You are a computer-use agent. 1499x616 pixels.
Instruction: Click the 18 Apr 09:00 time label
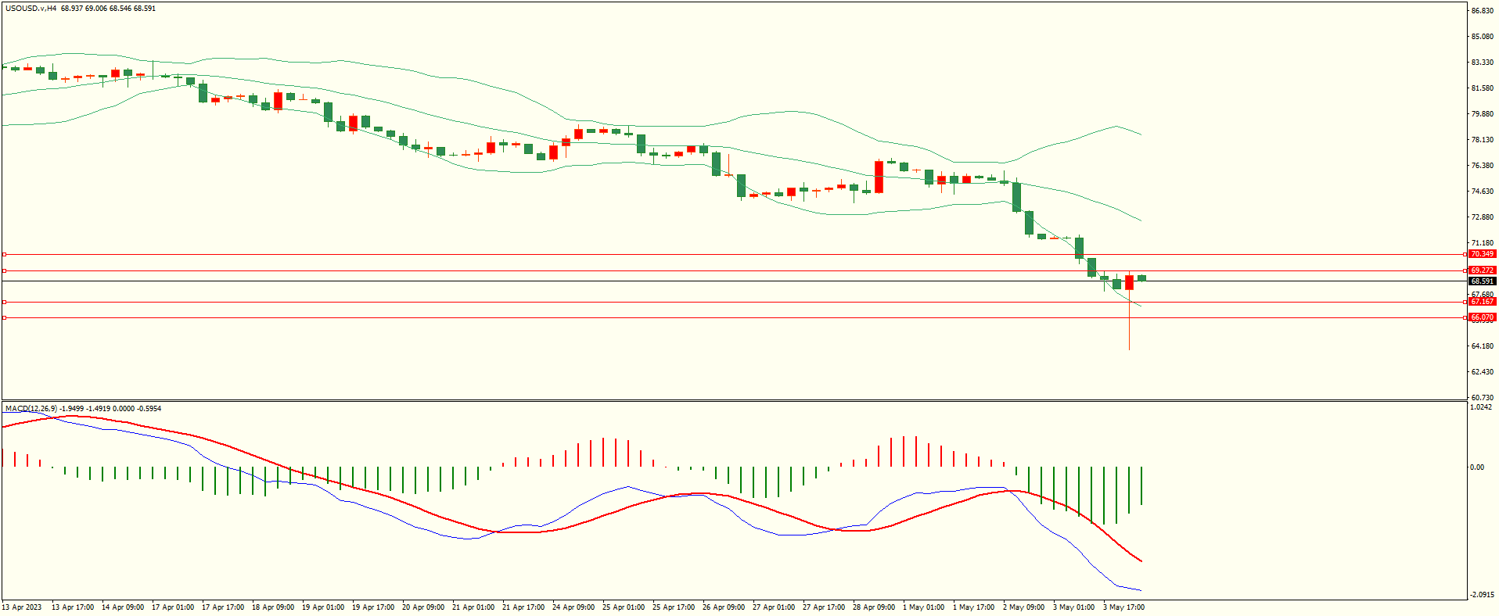point(273,607)
